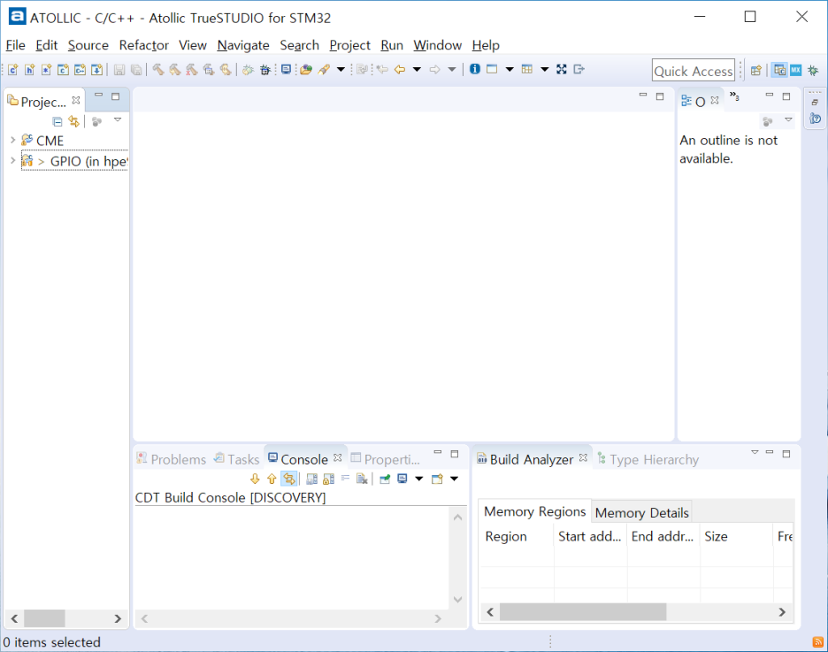The height and width of the screenshot is (652, 828).
Task: Click the Size column header
Action: tap(737, 536)
